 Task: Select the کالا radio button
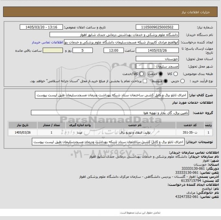tap(175, 74)
